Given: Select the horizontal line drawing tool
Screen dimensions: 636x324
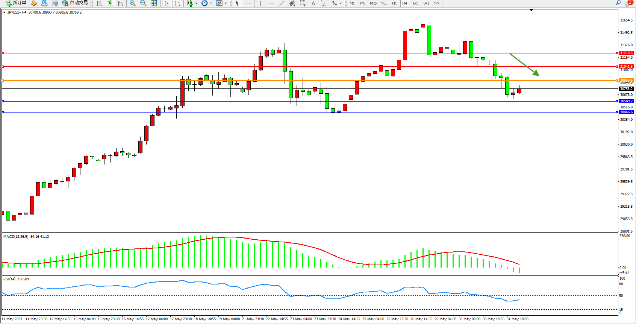Looking at the screenshot, I should 271,3.
